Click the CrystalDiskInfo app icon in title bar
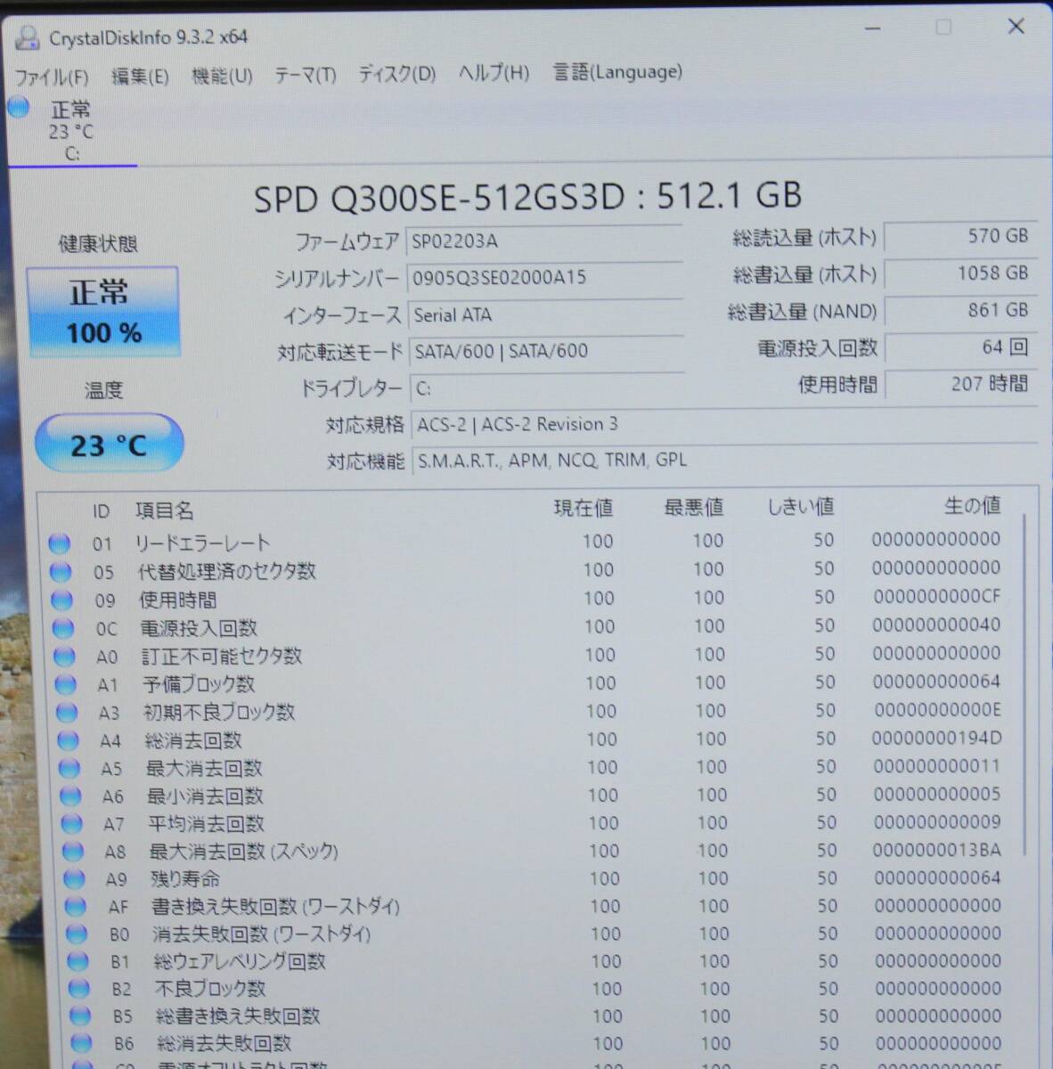 (29, 37)
